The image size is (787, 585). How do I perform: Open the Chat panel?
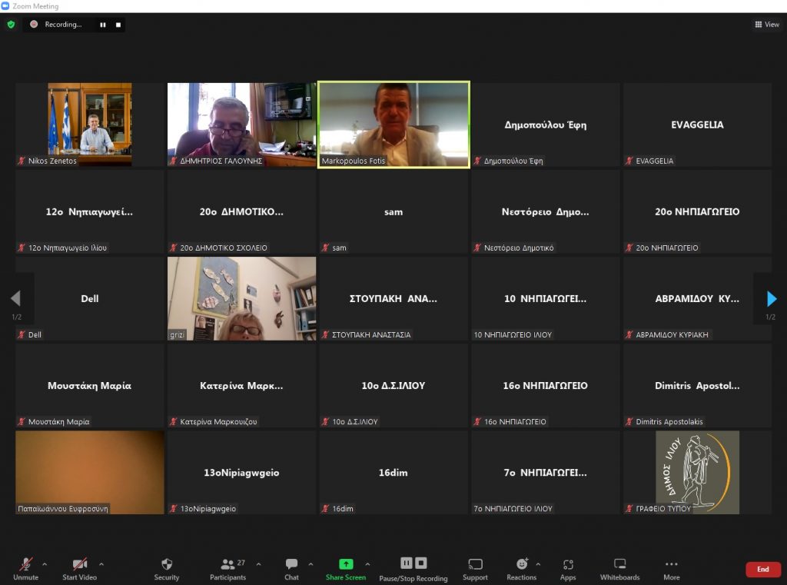pos(291,568)
